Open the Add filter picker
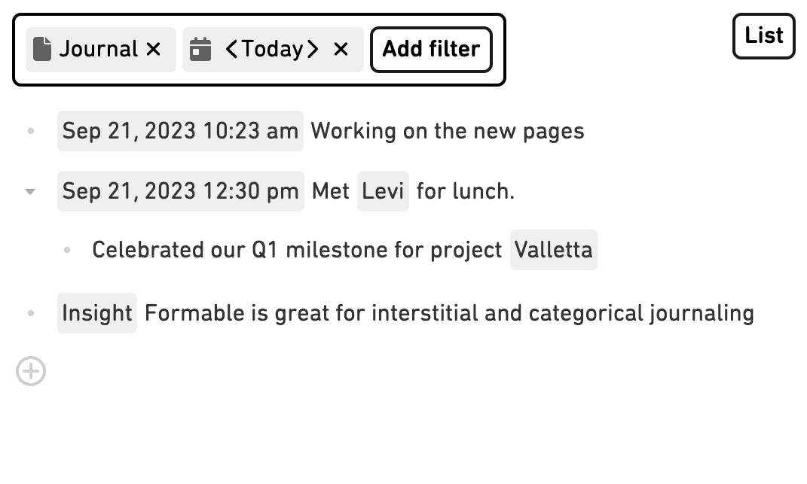Screen dimensions: 807x484 [x=431, y=49]
